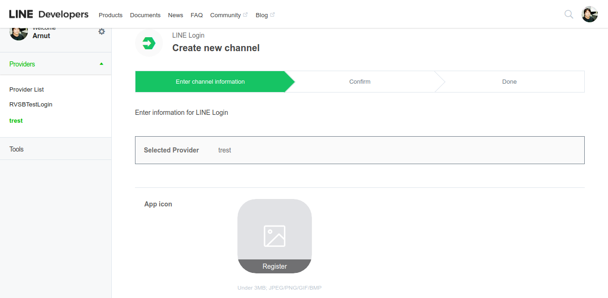Click the LINE Login subtitle above heading

click(x=188, y=35)
